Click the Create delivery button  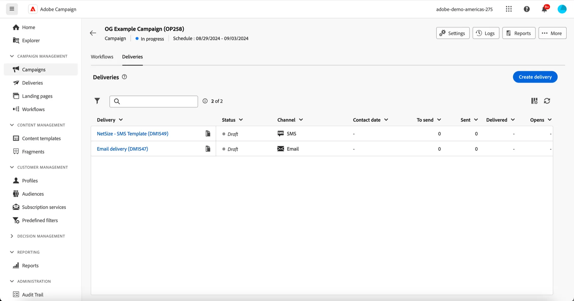(535, 77)
